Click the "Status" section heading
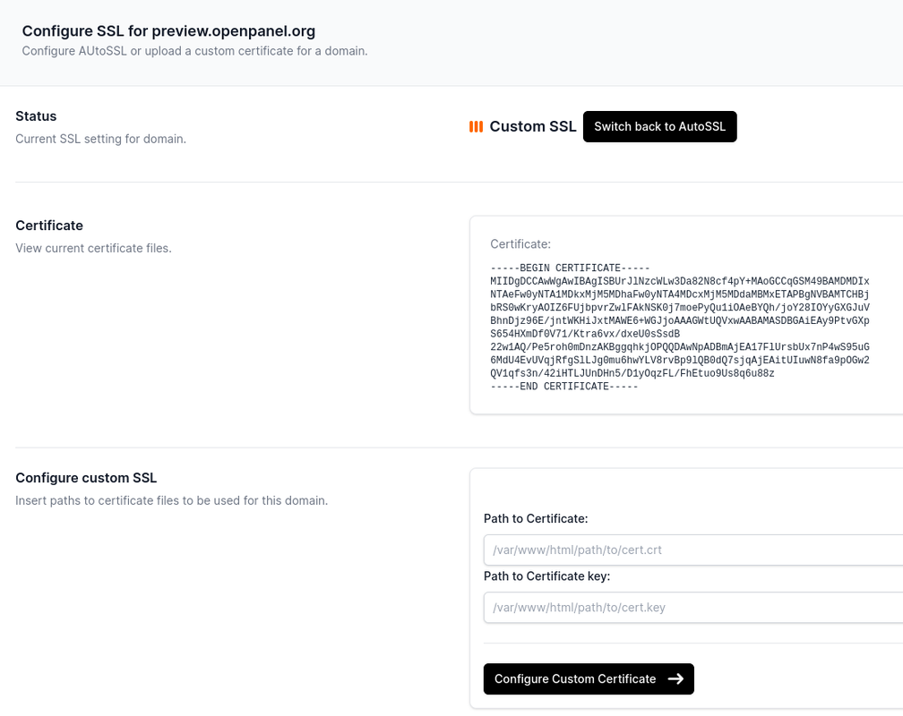 (36, 116)
